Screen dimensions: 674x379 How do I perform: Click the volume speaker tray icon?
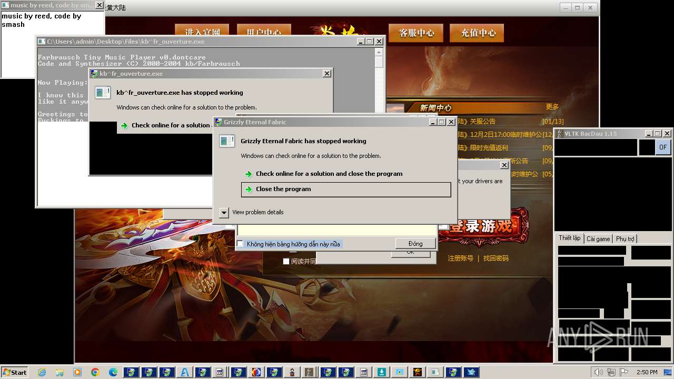pos(599,372)
